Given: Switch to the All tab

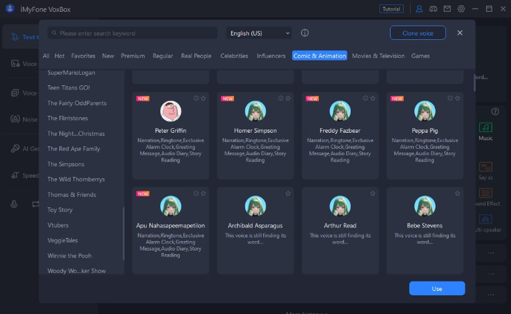Looking at the screenshot, I should (x=46, y=56).
